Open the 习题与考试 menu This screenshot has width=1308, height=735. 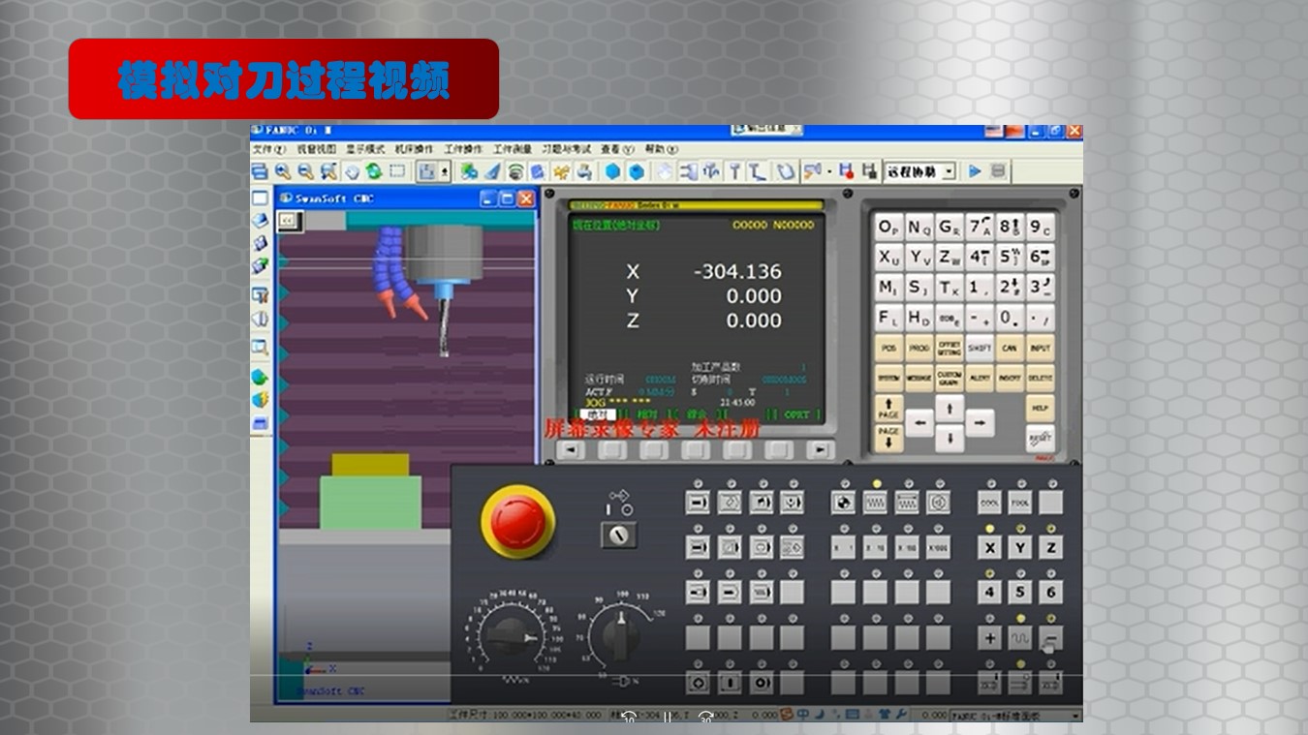(566, 149)
